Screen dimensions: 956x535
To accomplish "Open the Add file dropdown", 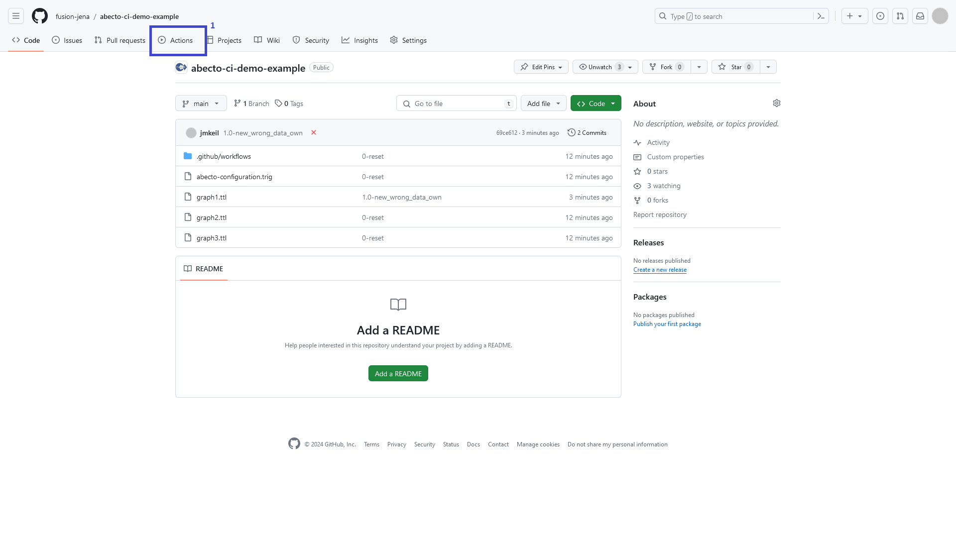I will 544,103.
